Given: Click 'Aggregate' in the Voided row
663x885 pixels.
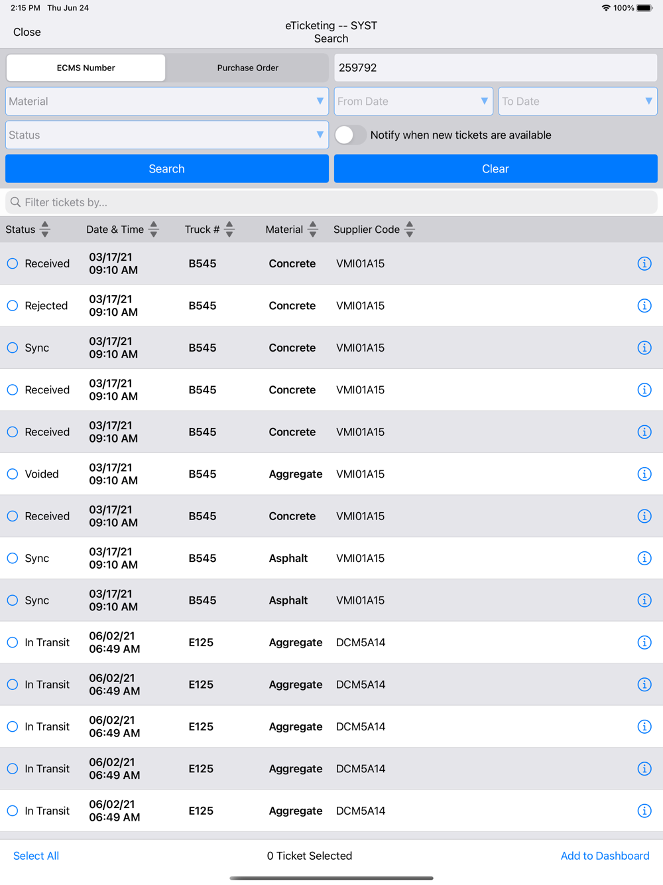Looking at the screenshot, I should click(296, 474).
